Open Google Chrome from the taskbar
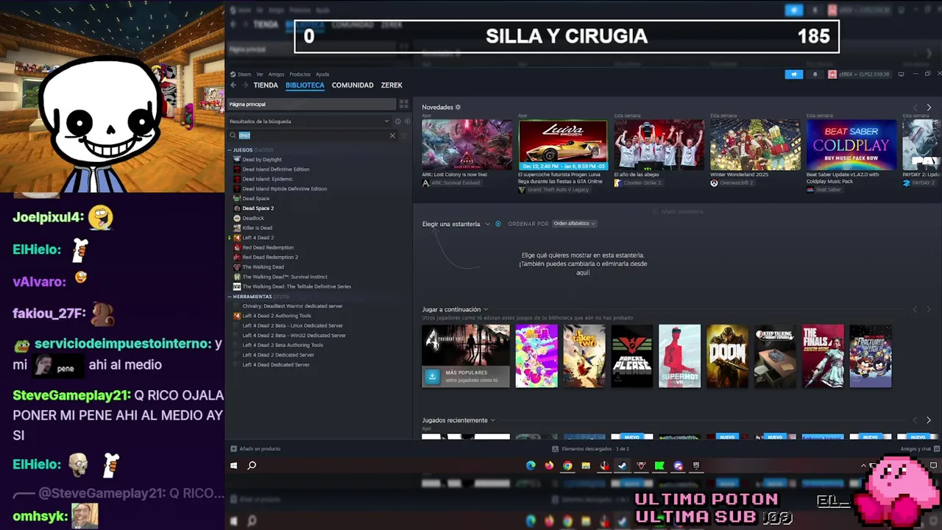The image size is (942, 530). point(567,466)
